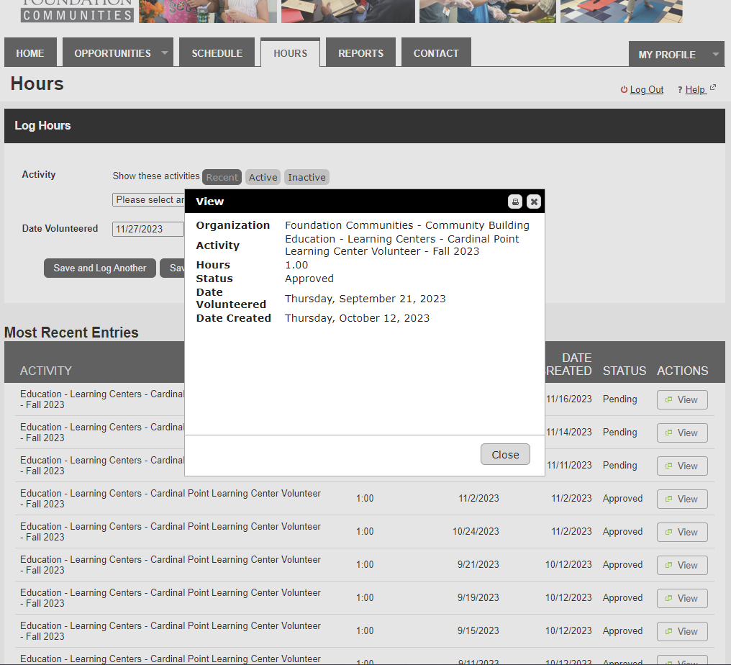View the entry created 11/14/2023
Screen dimensions: 731x665
click(x=682, y=433)
